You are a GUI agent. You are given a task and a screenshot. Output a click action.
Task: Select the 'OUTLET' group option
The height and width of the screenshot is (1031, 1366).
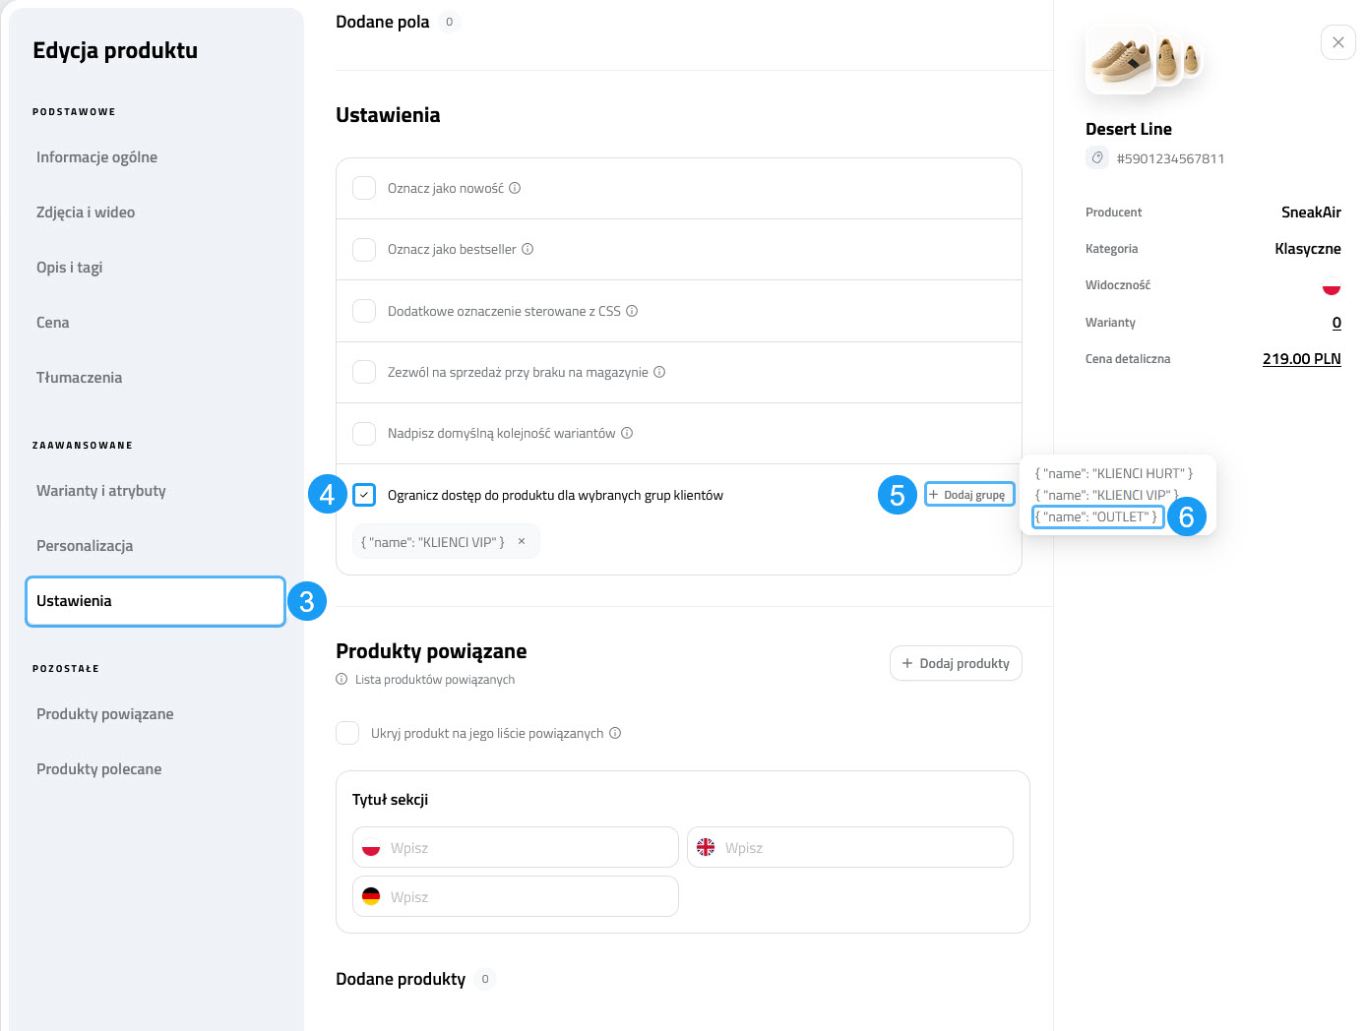[x=1097, y=516]
